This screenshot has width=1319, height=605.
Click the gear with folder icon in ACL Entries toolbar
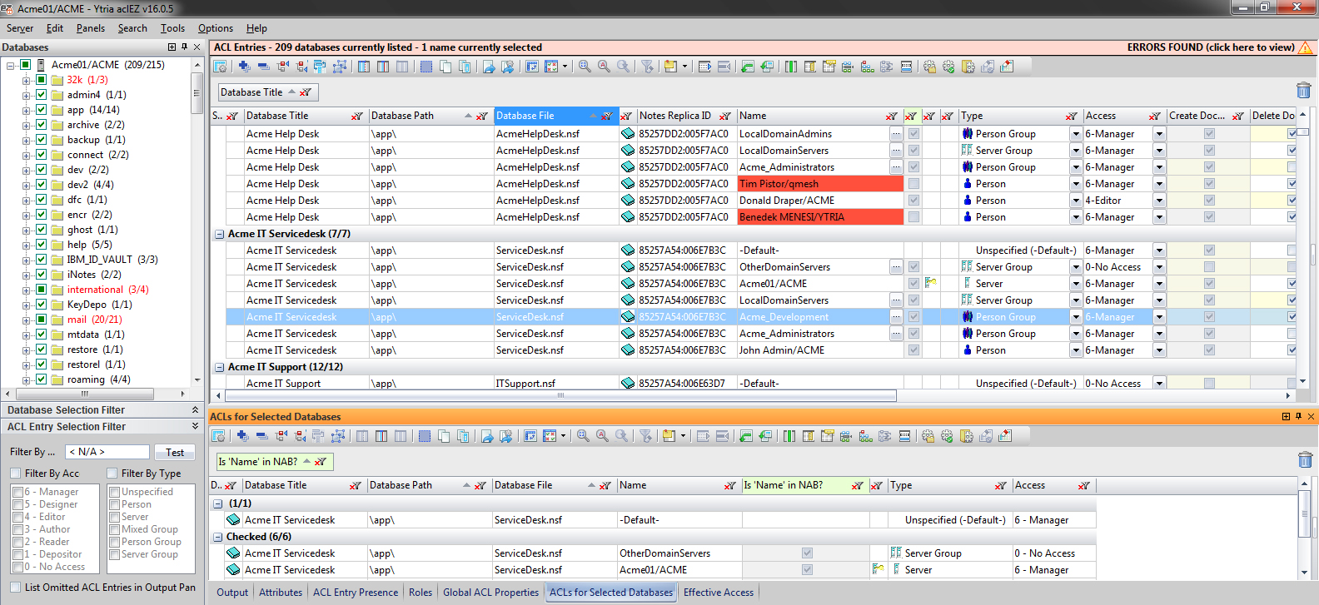(929, 67)
